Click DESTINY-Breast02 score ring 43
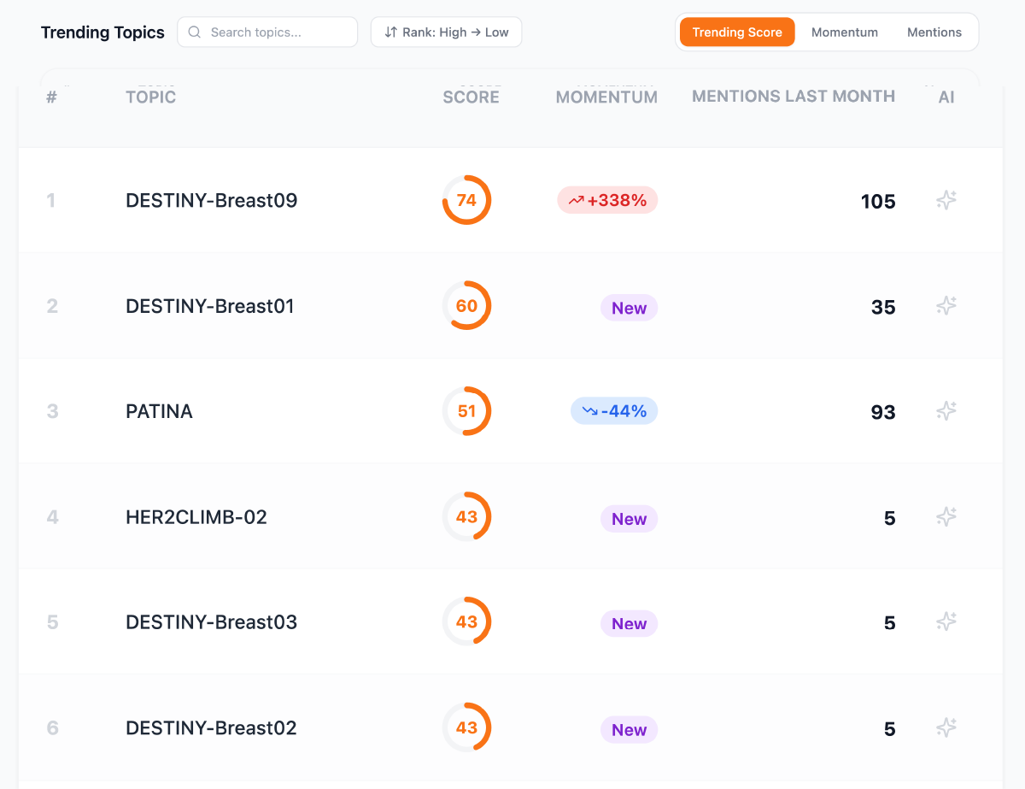Image resolution: width=1025 pixels, height=789 pixels. [466, 727]
